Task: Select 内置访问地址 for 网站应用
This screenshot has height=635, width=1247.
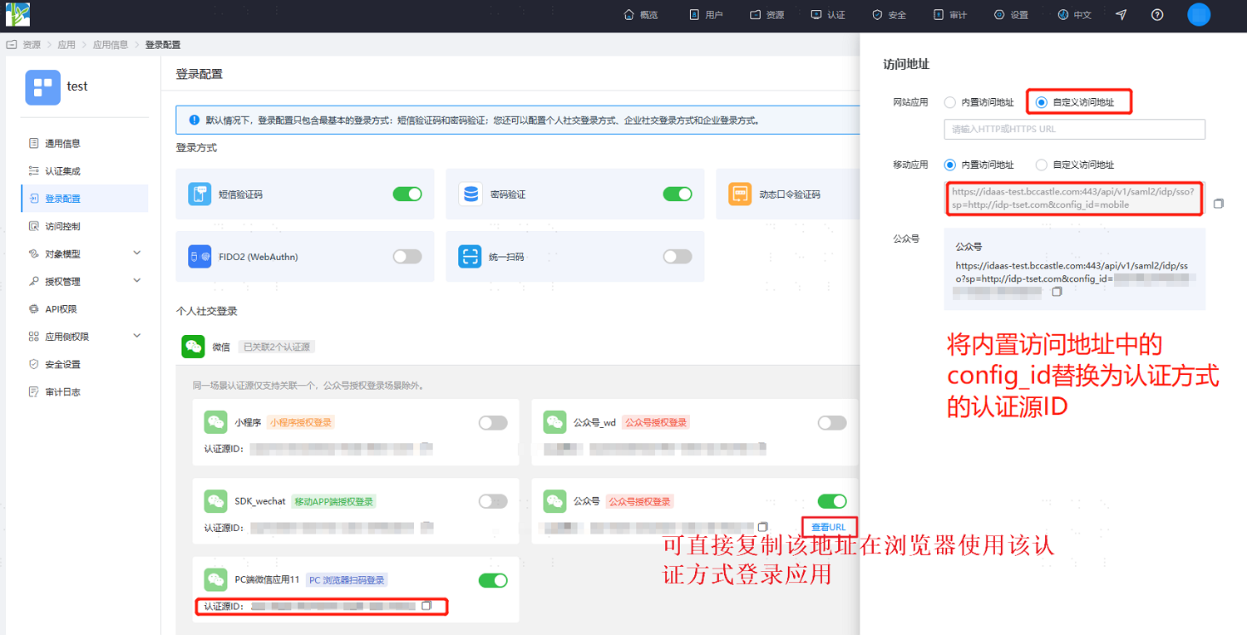Action: point(950,102)
